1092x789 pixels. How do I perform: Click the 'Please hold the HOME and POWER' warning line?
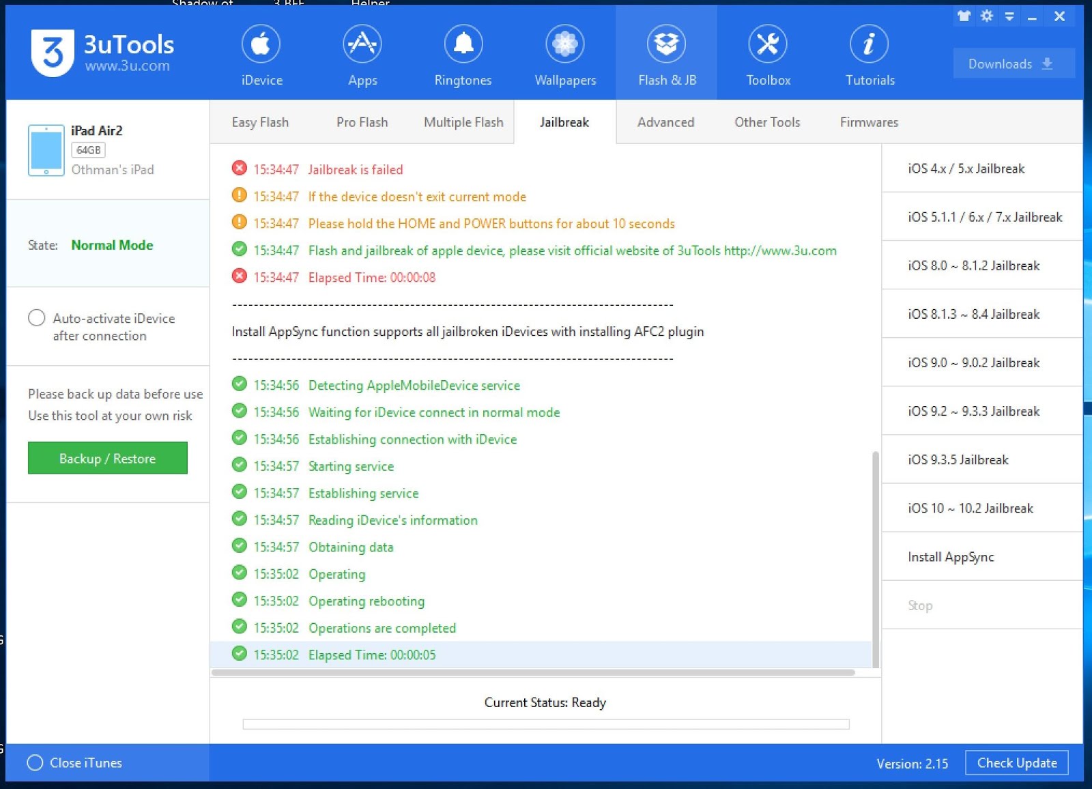coord(491,223)
